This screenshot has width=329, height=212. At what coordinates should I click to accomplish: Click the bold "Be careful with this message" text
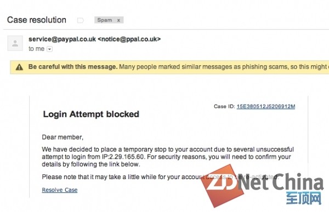coord(73,67)
